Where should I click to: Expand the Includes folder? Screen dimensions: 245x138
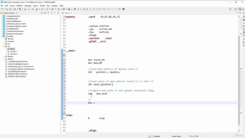coord(4,41)
